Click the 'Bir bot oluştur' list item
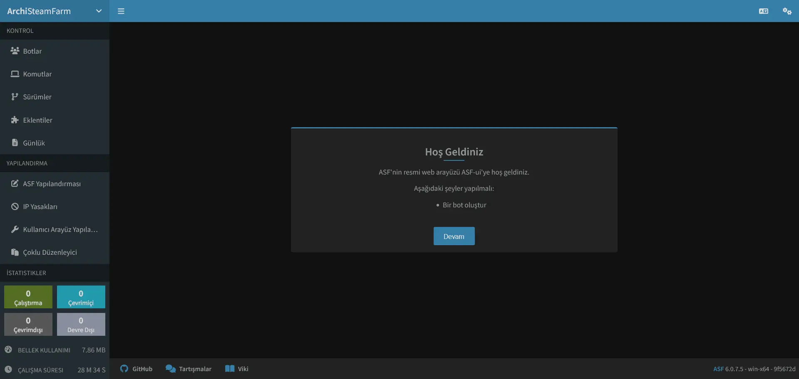The height and width of the screenshot is (379, 799). (x=464, y=205)
